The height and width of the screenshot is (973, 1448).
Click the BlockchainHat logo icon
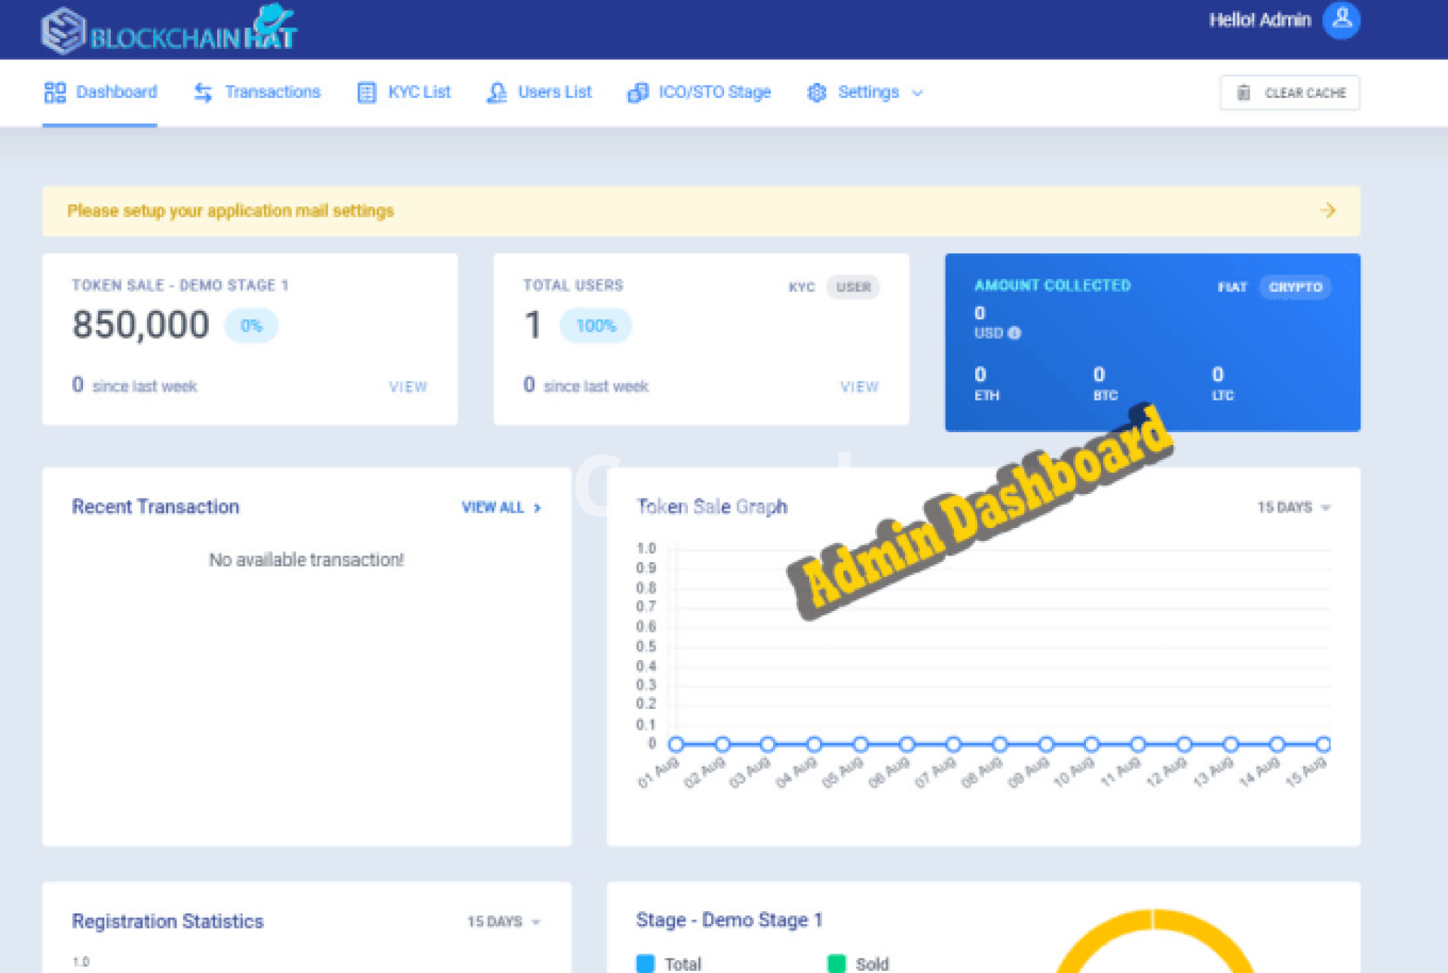tap(63, 31)
